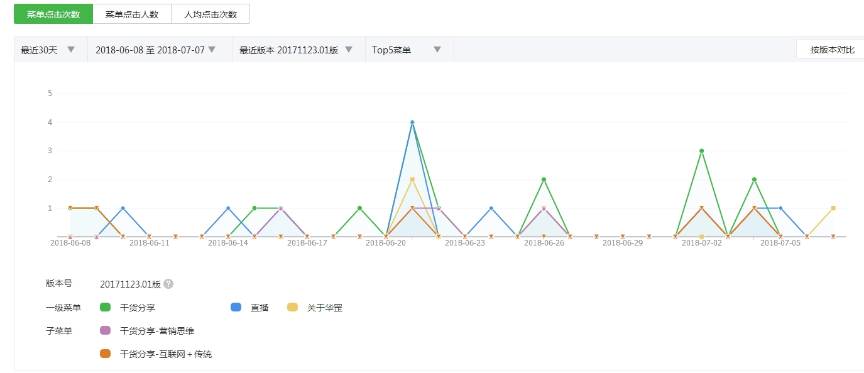Select the 菜单点击次数 tab
864x373 pixels.
click(x=53, y=14)
